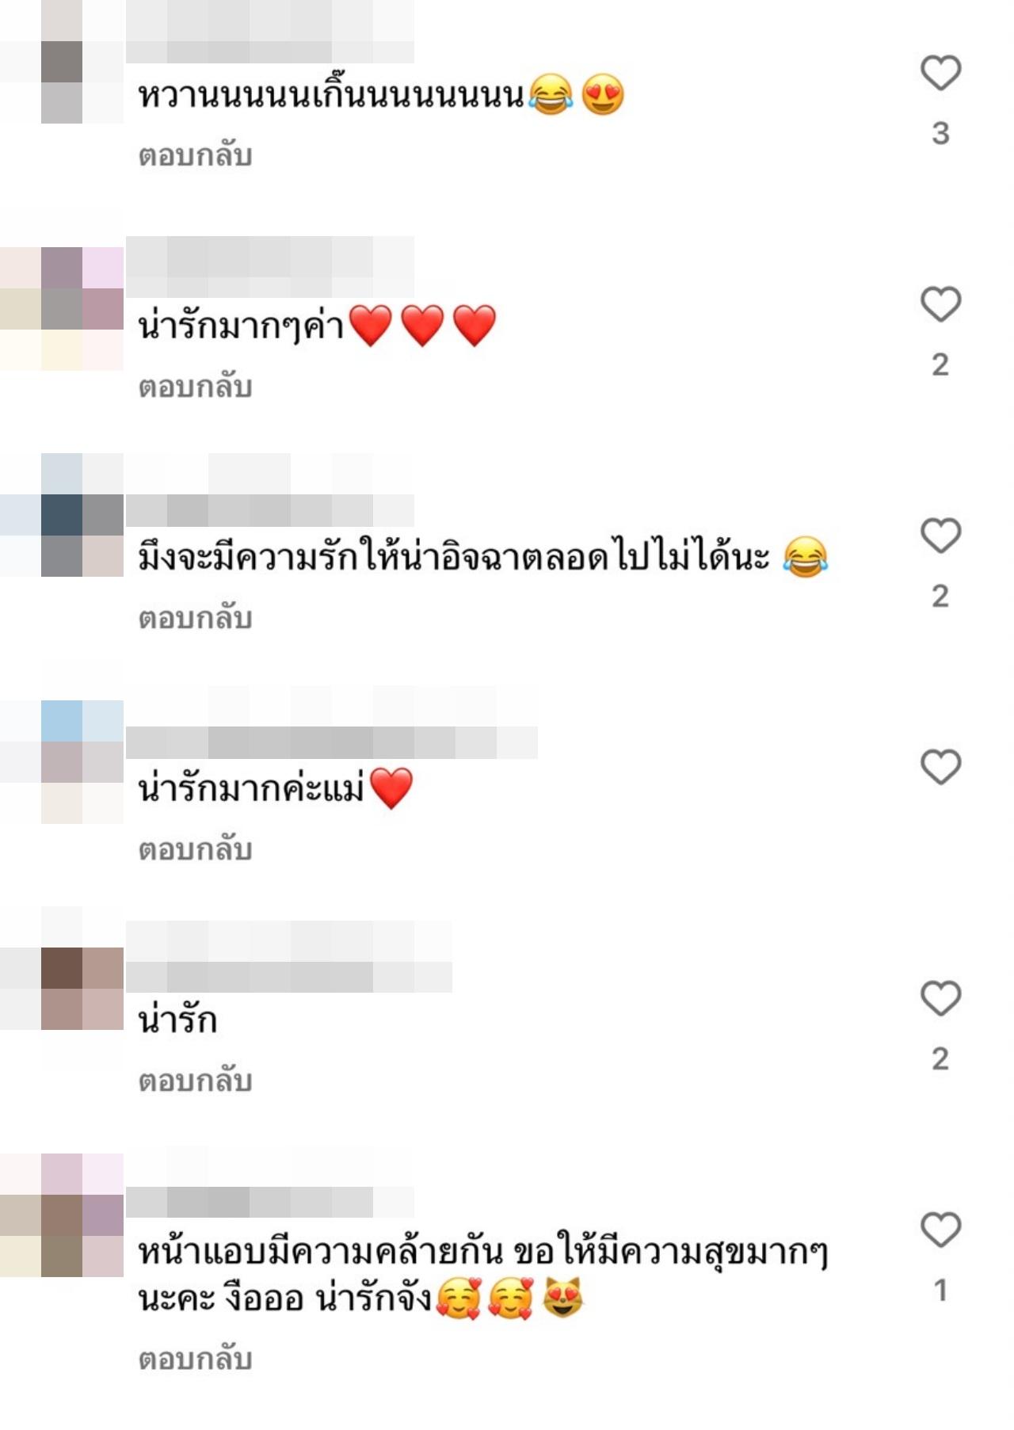Viewport: 1014px width, 1430px height.
Task: Tap heart on มึงจะมีความรัก comment
Action: coord(940,536)
